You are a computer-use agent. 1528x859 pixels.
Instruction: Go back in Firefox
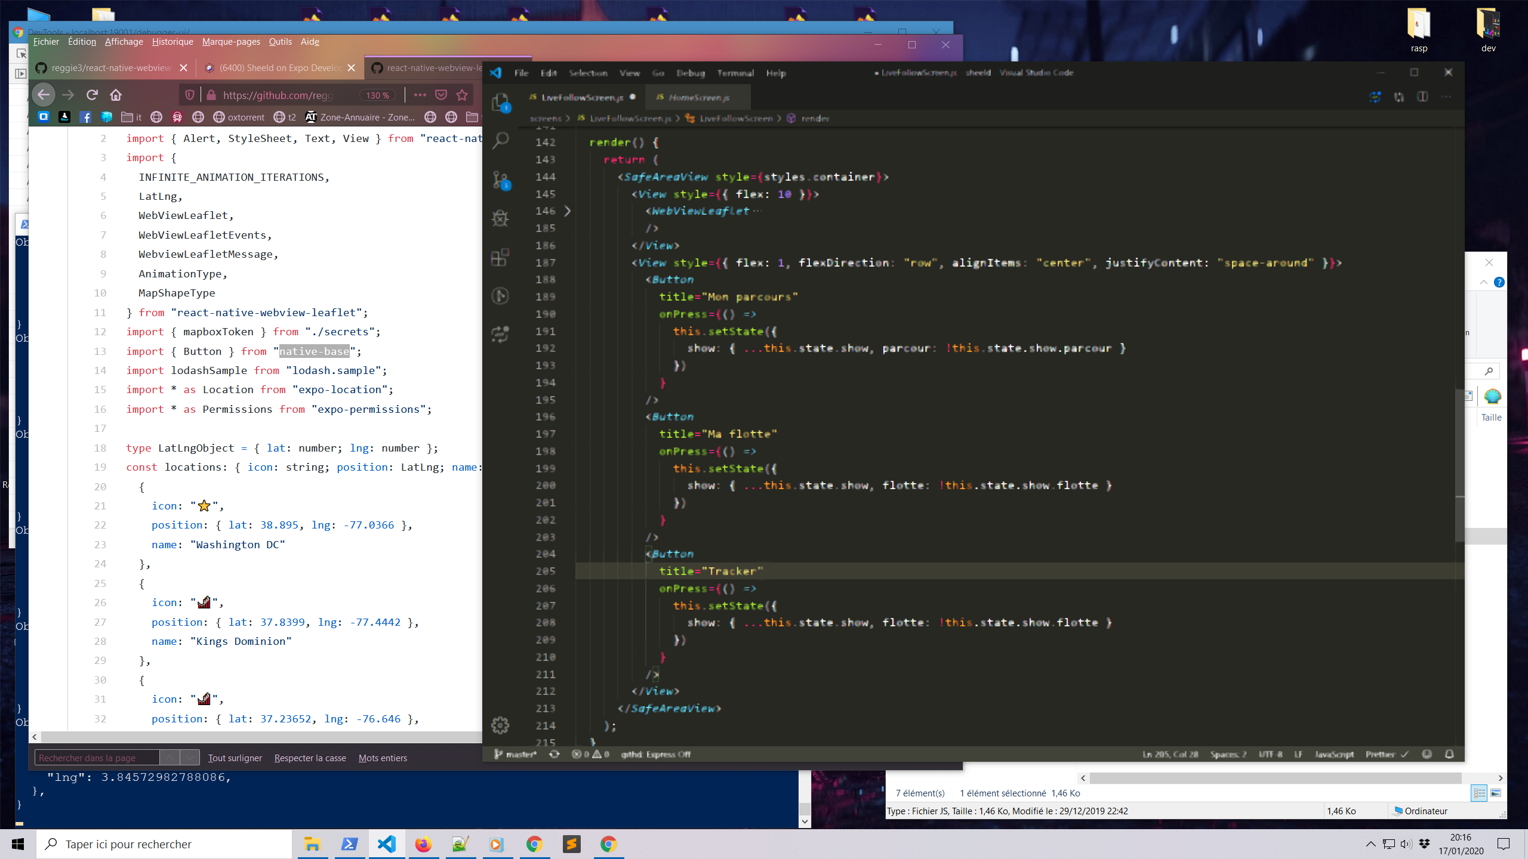[x=44, y=95]
